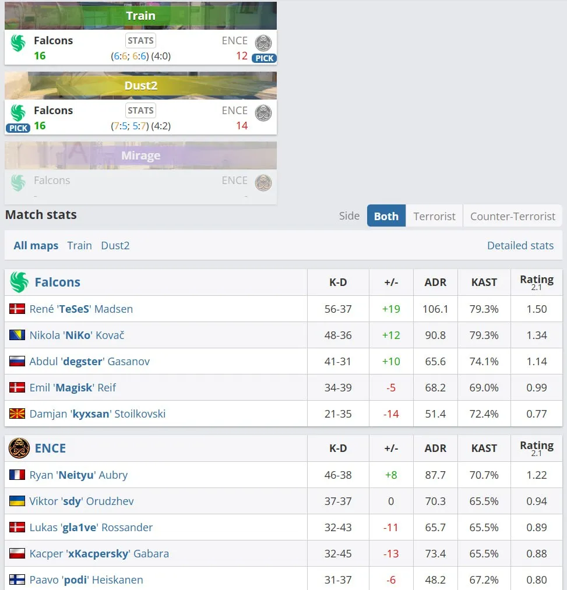Open Paavo 'podi' Heiskanen's profile
This screenshot has width=567, height=590.
pyautogui.click(x=86, y=580)
